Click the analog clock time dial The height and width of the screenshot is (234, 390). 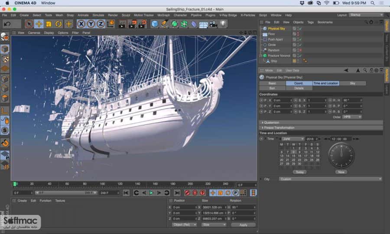point(341,156)
